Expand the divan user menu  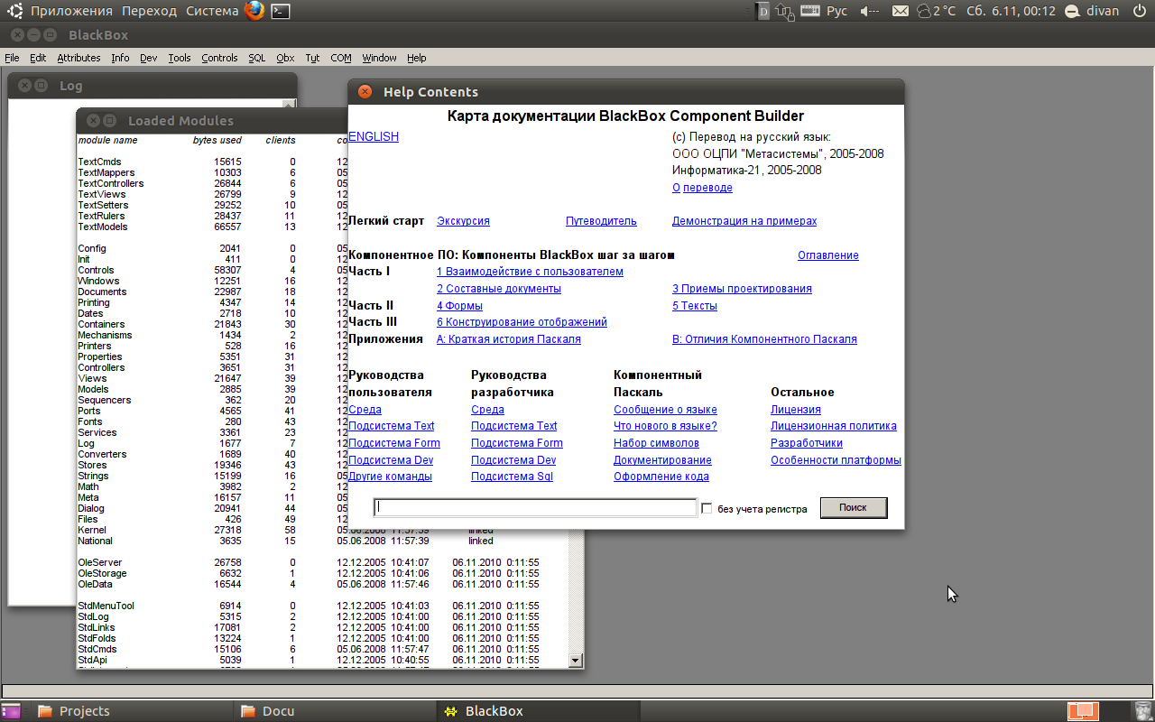[1102, 11]
